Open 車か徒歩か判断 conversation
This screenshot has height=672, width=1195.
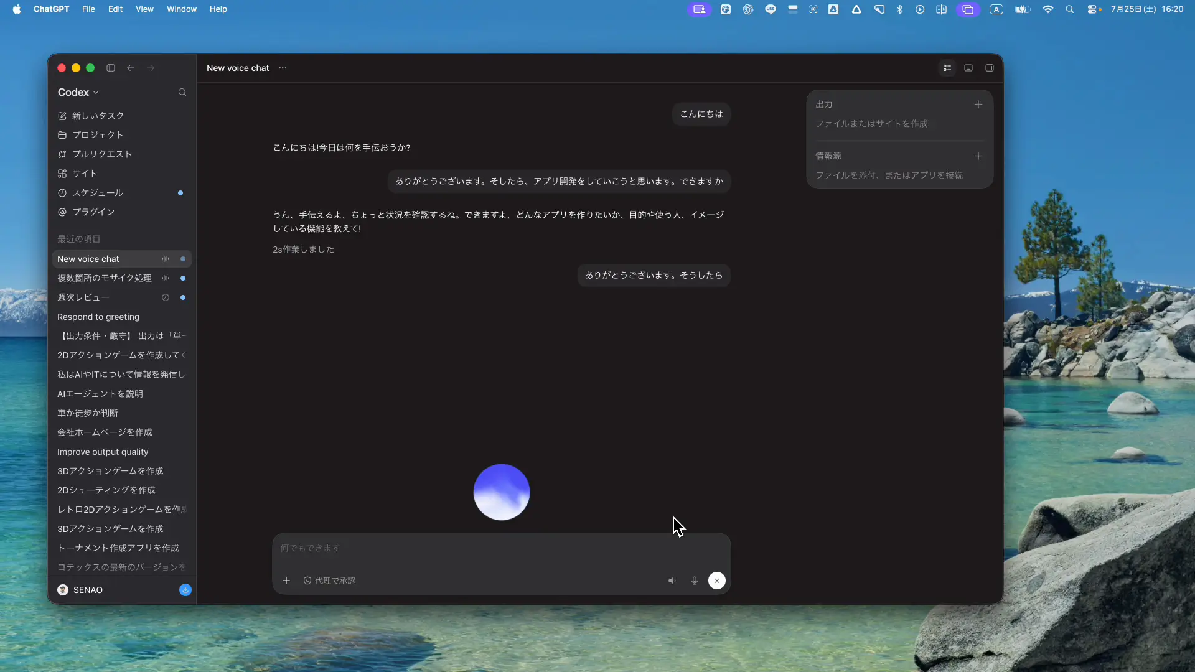point(122,413)
